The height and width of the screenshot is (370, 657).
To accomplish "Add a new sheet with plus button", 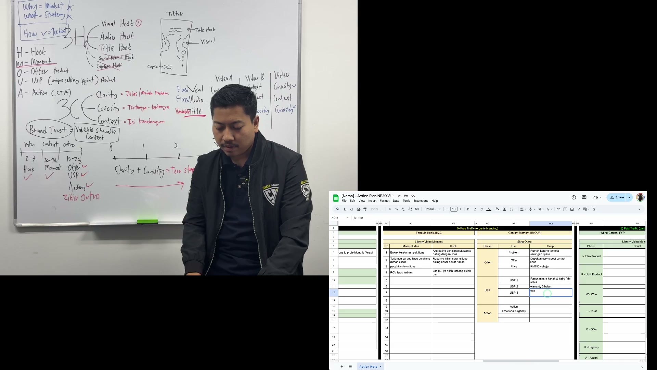I will point(342,367).
